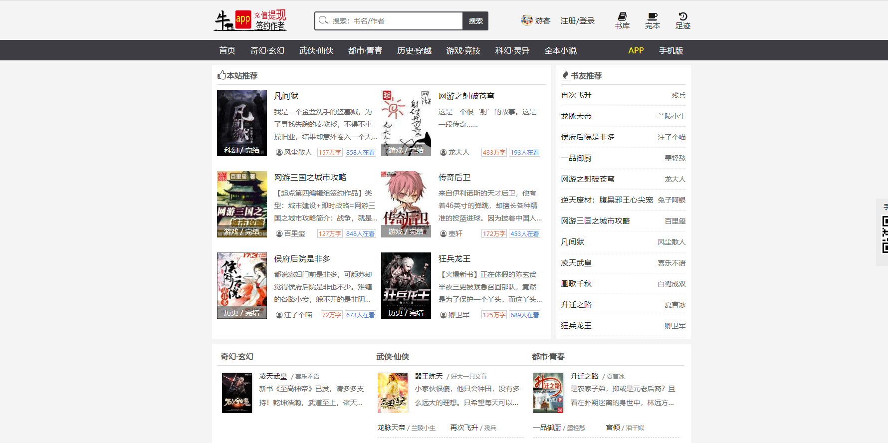Select the 武侠·仙侠 navigation item
This screenshot has width=888, height=443.
tap(316, 50)
